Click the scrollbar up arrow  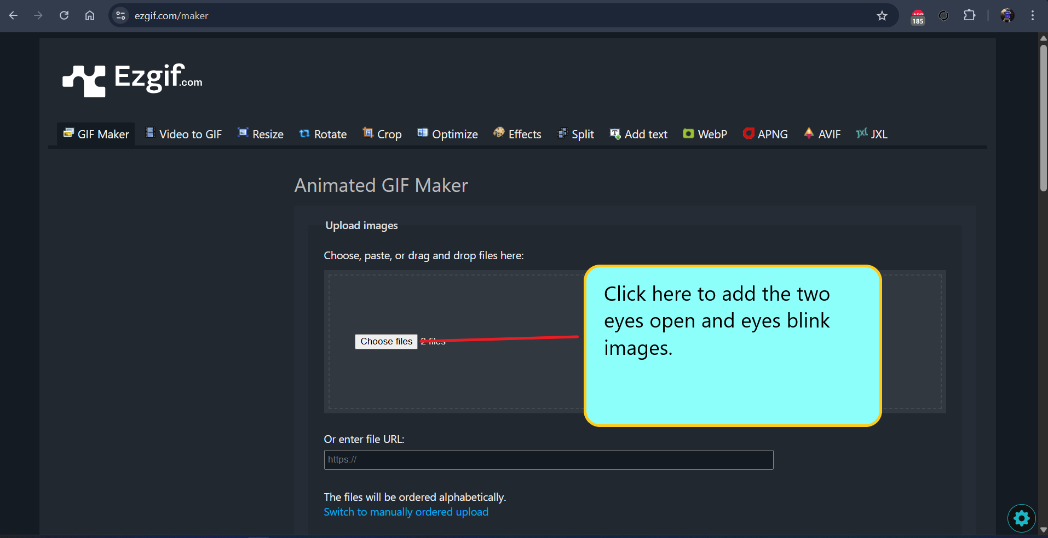(x=1043, y=38)
